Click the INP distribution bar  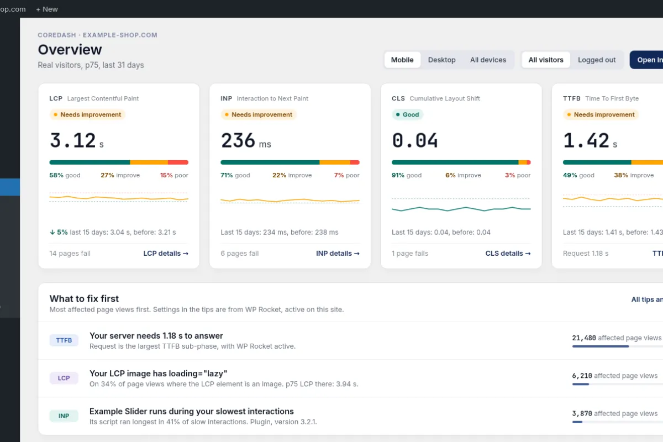pyautogui.click(x=290, y=162)
